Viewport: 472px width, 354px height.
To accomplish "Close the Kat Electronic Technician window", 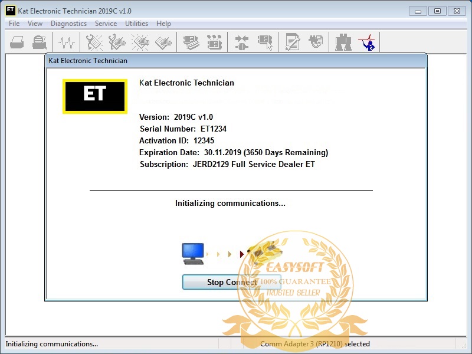I will tap(457, 11).
